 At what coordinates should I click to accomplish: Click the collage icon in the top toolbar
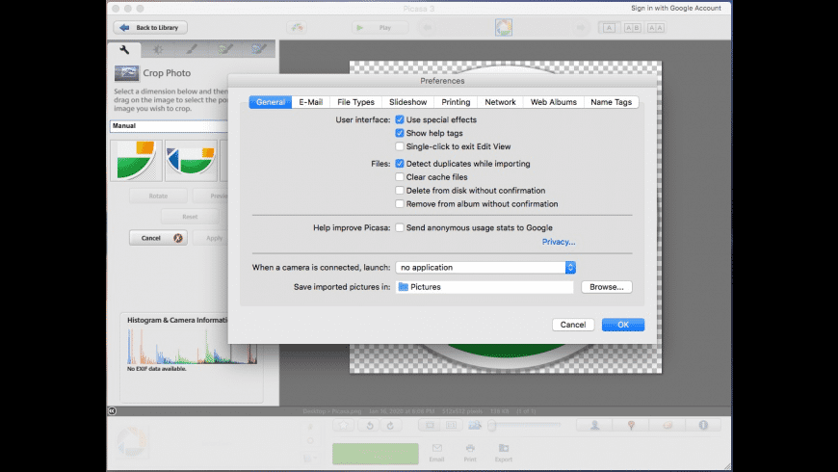pyautogui.click(x=297, y=27)
